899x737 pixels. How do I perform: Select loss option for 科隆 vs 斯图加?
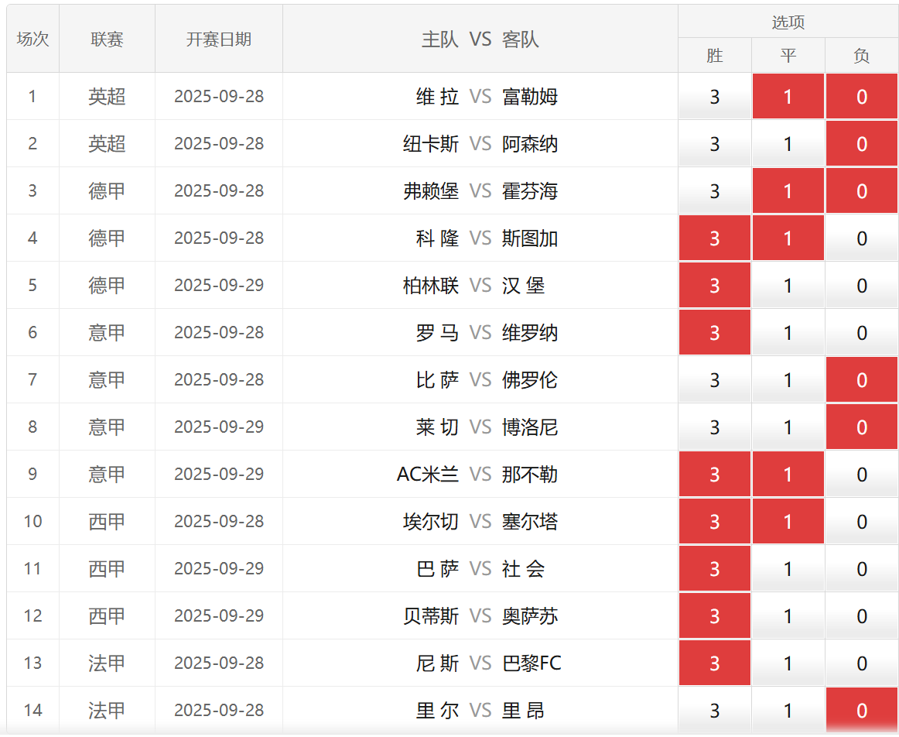tap(861, 238)
